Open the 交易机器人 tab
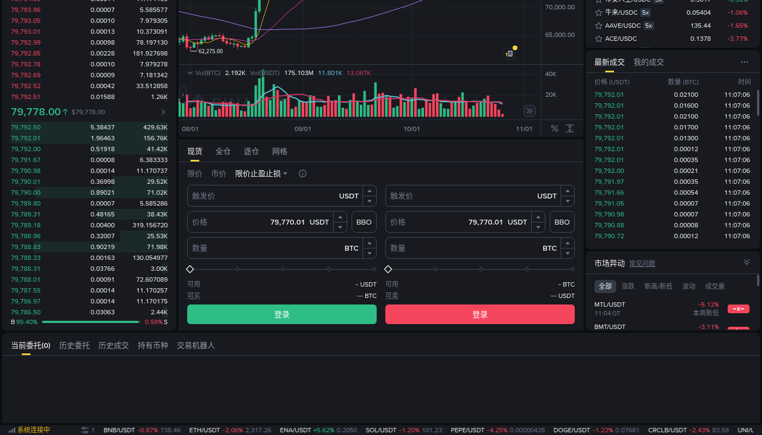The height and width of the screenshot is (435, 762). (x=196, y=345)
